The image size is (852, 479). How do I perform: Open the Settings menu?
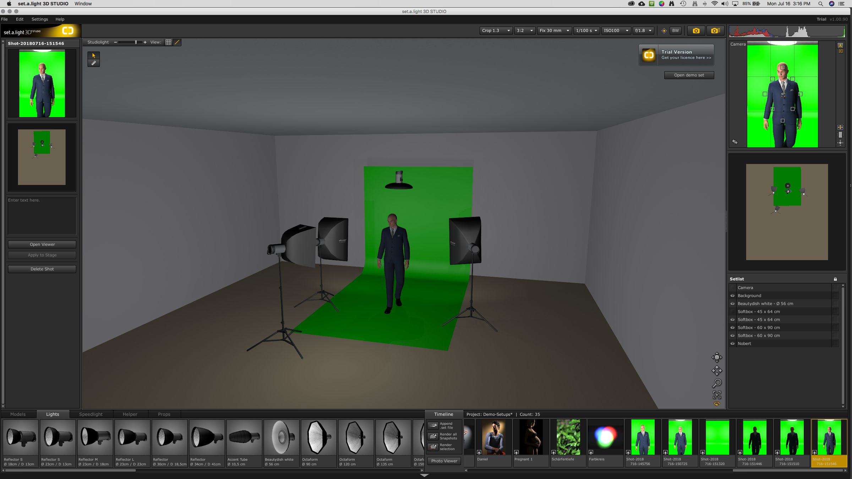tap(39, 19)
